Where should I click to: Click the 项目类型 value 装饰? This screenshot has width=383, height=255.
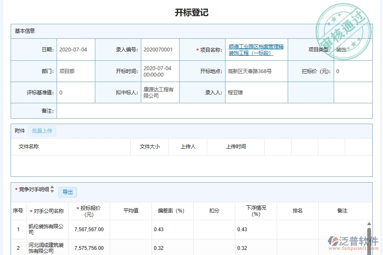[x=341, y=49]
